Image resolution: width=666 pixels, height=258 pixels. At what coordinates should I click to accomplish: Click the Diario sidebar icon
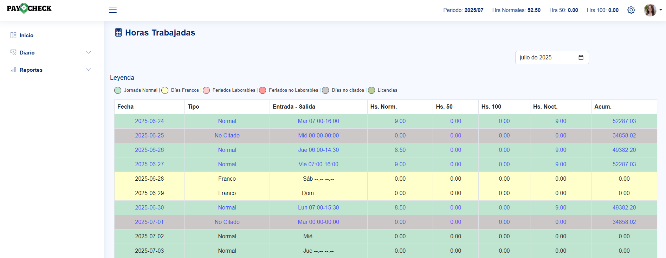tap(13, 52)
